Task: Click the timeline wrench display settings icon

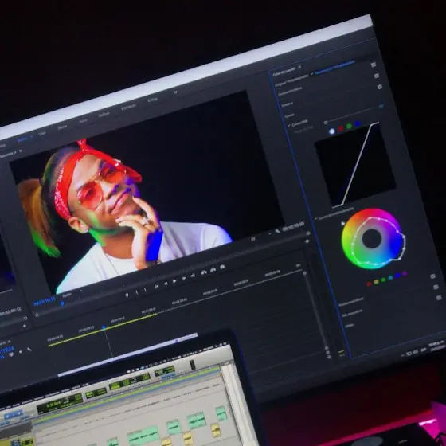Action: [x=29, y=350]
